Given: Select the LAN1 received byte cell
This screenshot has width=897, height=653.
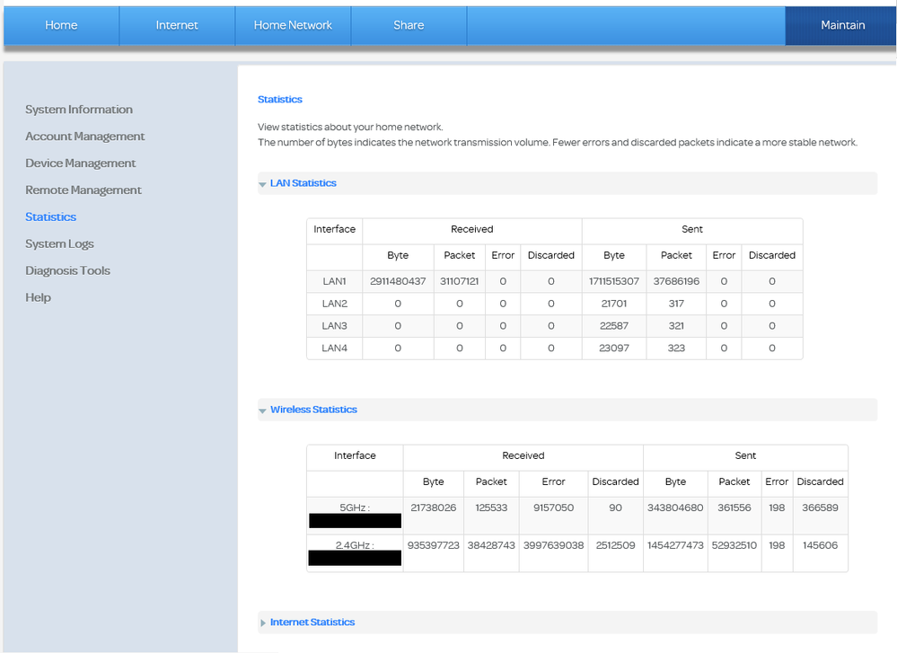Looking at the screenshot, I should tap(398, 281).
